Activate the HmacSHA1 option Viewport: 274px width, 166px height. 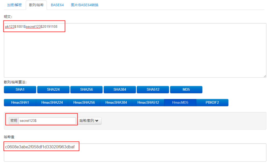click(x=20, y=102)
